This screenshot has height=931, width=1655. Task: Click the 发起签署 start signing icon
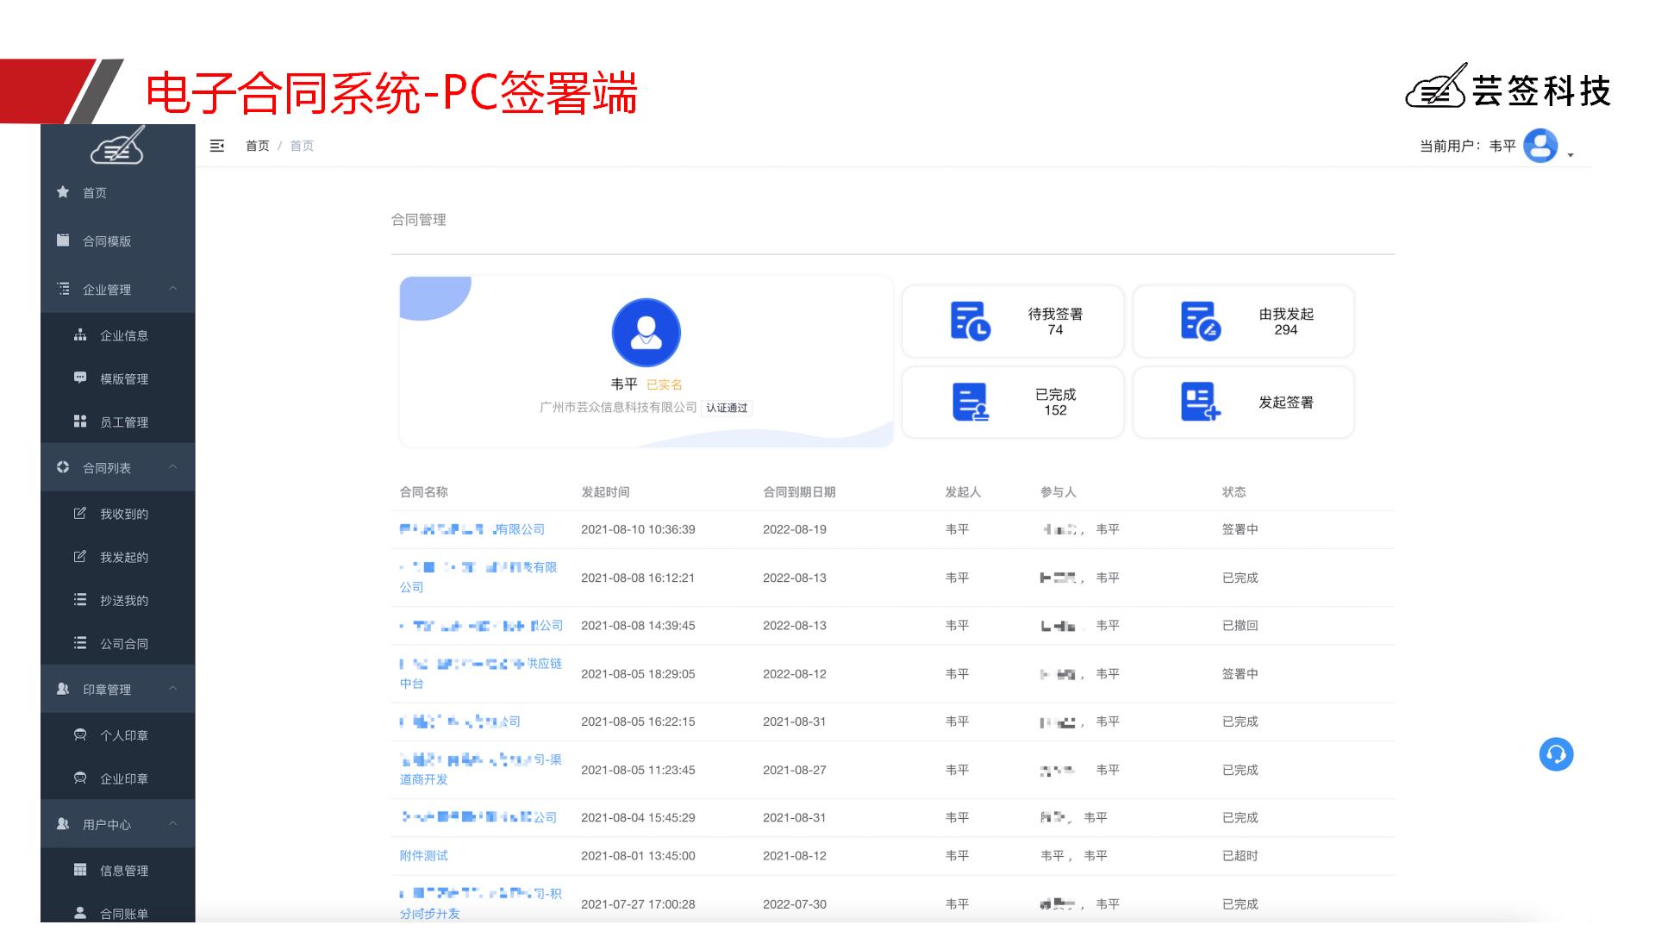coord(1200,402)
